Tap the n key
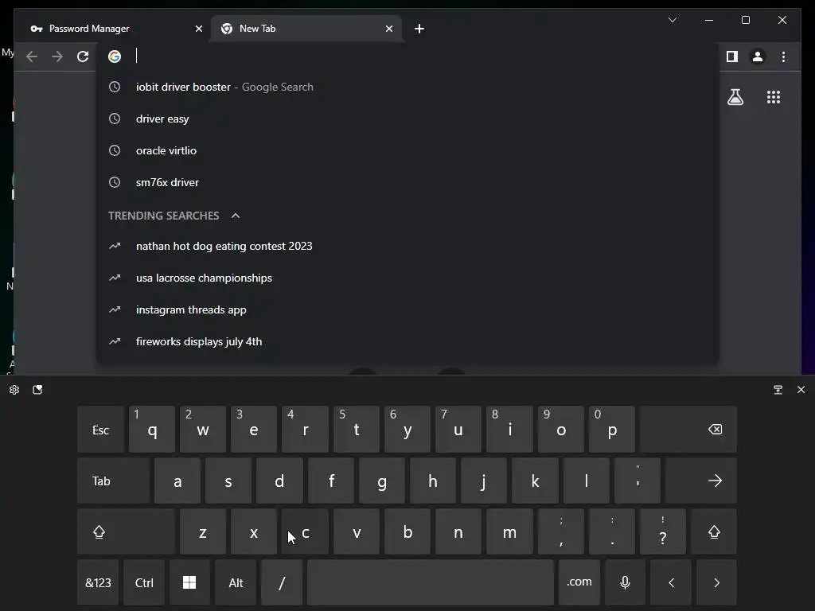Screen dimensions: 815x611 tap(458, 532)
